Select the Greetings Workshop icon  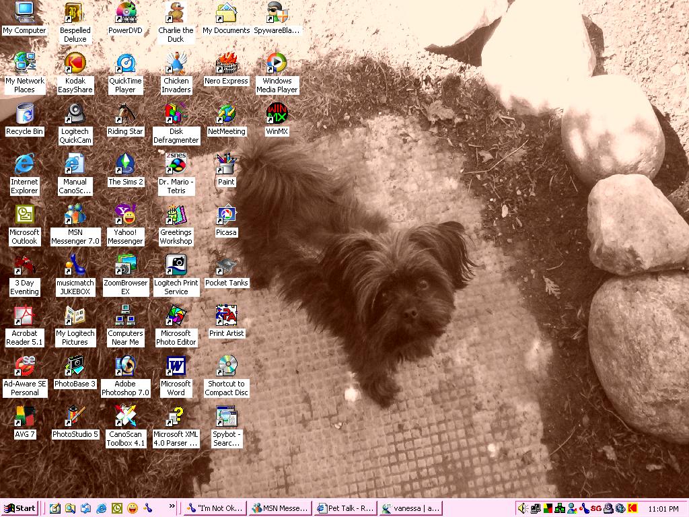tap(176, 225)
